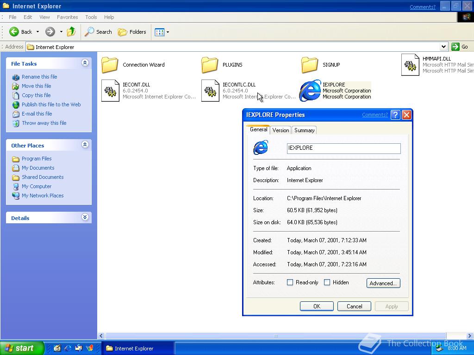Expand the Address bar dropdown
This screenshot has width=474, height=355.
point(443,47)
